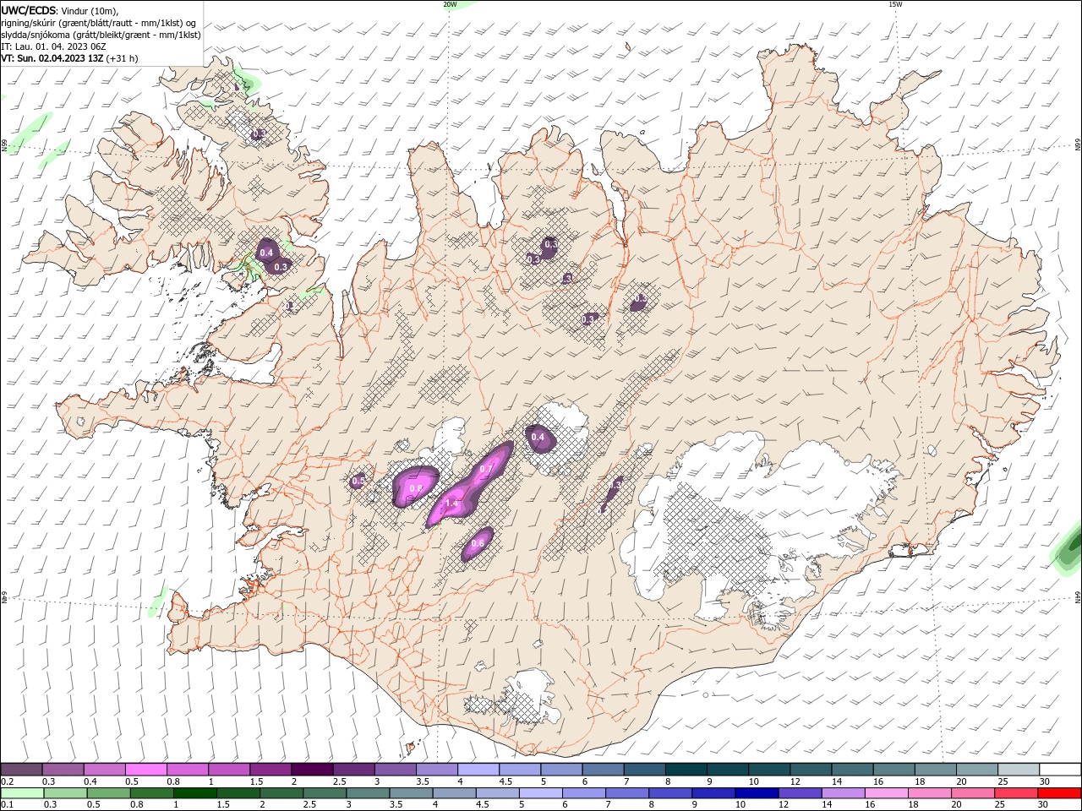Screen dimensions: 1082x811
Task: Pick the bright red lower legend swatch labeled 30
Action: coord(1060,793)
